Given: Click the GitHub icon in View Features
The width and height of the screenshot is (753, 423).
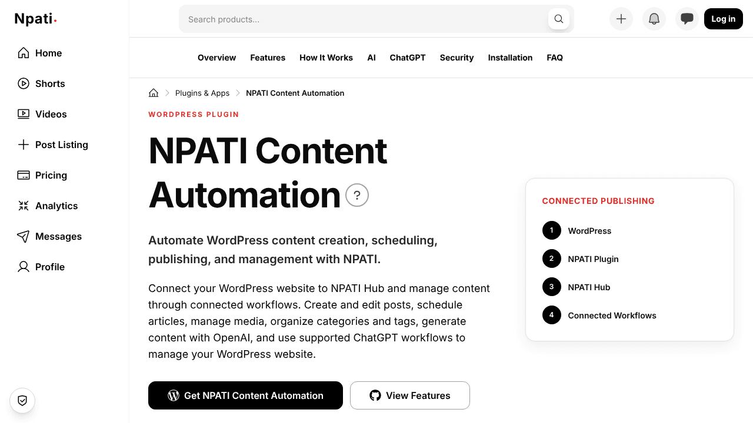Looking at the screenshot, I should click(x=375, y=395).
